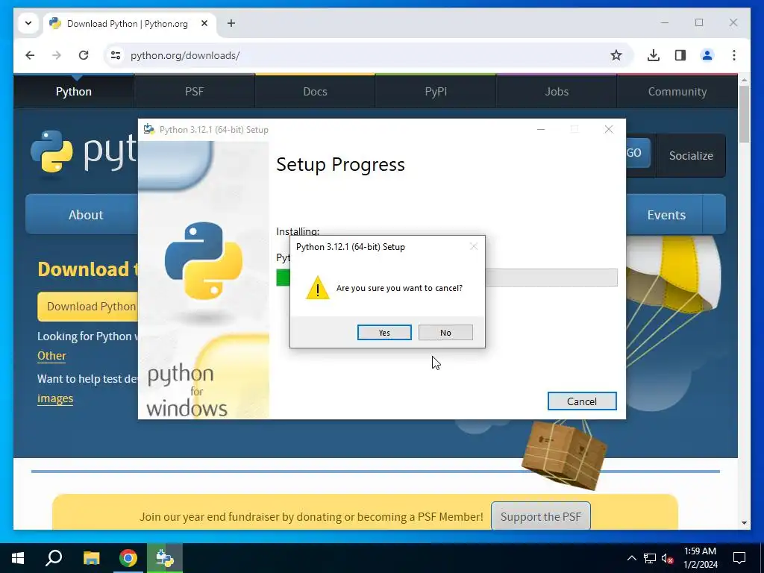Open the PyPI top navigation tab
Screen dimensions: 764x573
(x=436, y=91)
